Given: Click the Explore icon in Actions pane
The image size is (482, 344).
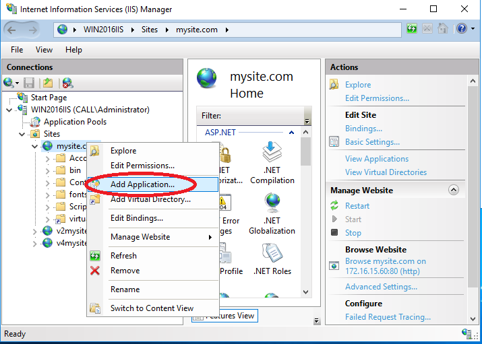Looking at the screenshot, I should [x=334, y=84].
